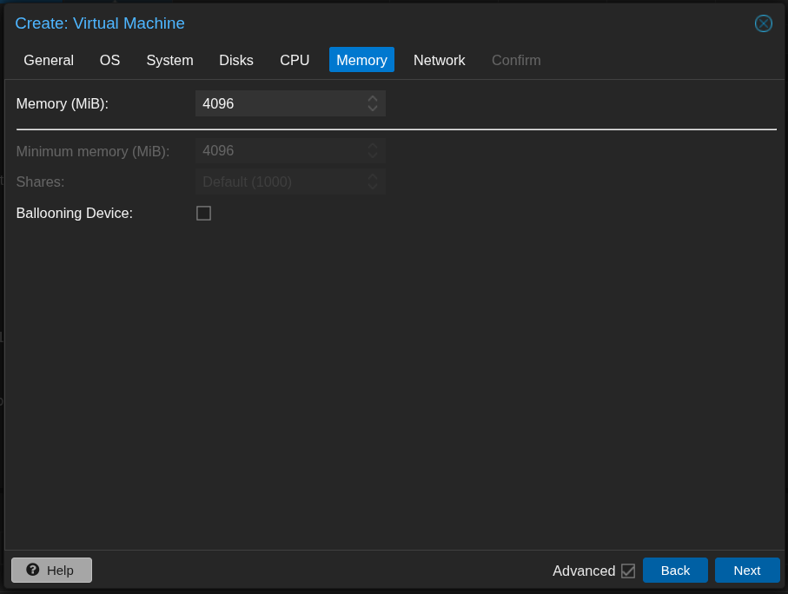This screenshot has width=788, height=594.
Task: Click the Minimum memory (MiB) field
Action: coord(278,150)
